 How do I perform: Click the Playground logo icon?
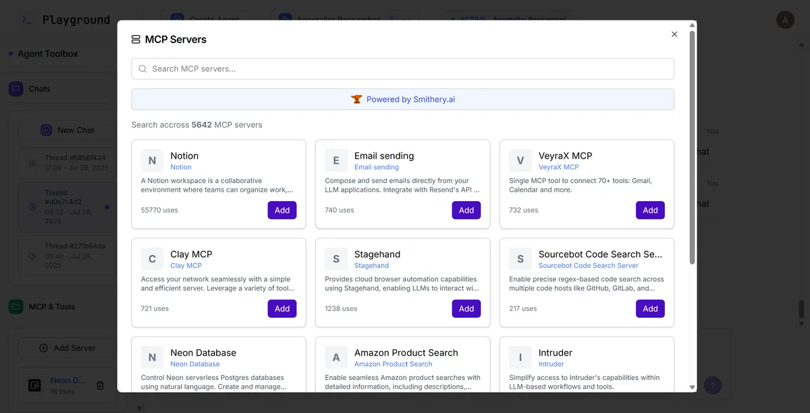pyautogui.click(x=26, y=20)
